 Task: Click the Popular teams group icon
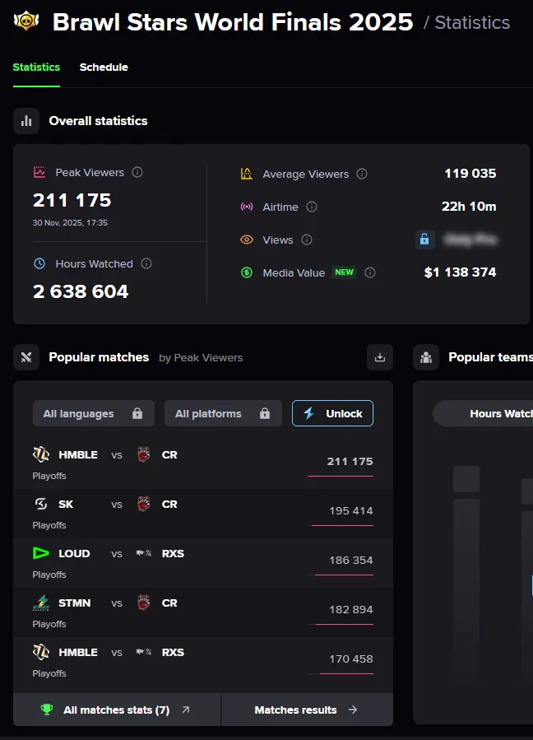(x=425, y=357)
